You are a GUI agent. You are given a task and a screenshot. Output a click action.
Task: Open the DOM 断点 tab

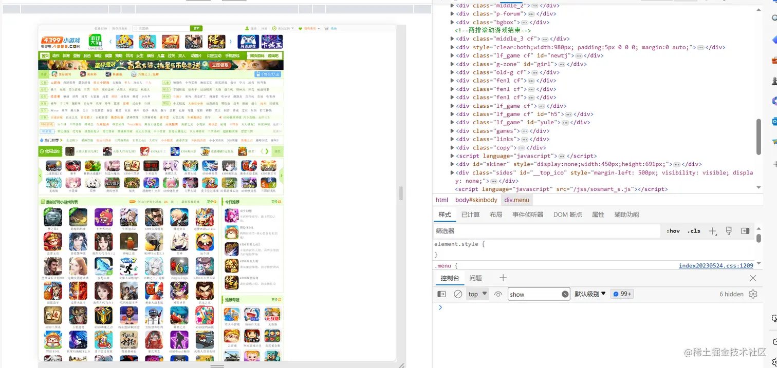coord(567,215)
